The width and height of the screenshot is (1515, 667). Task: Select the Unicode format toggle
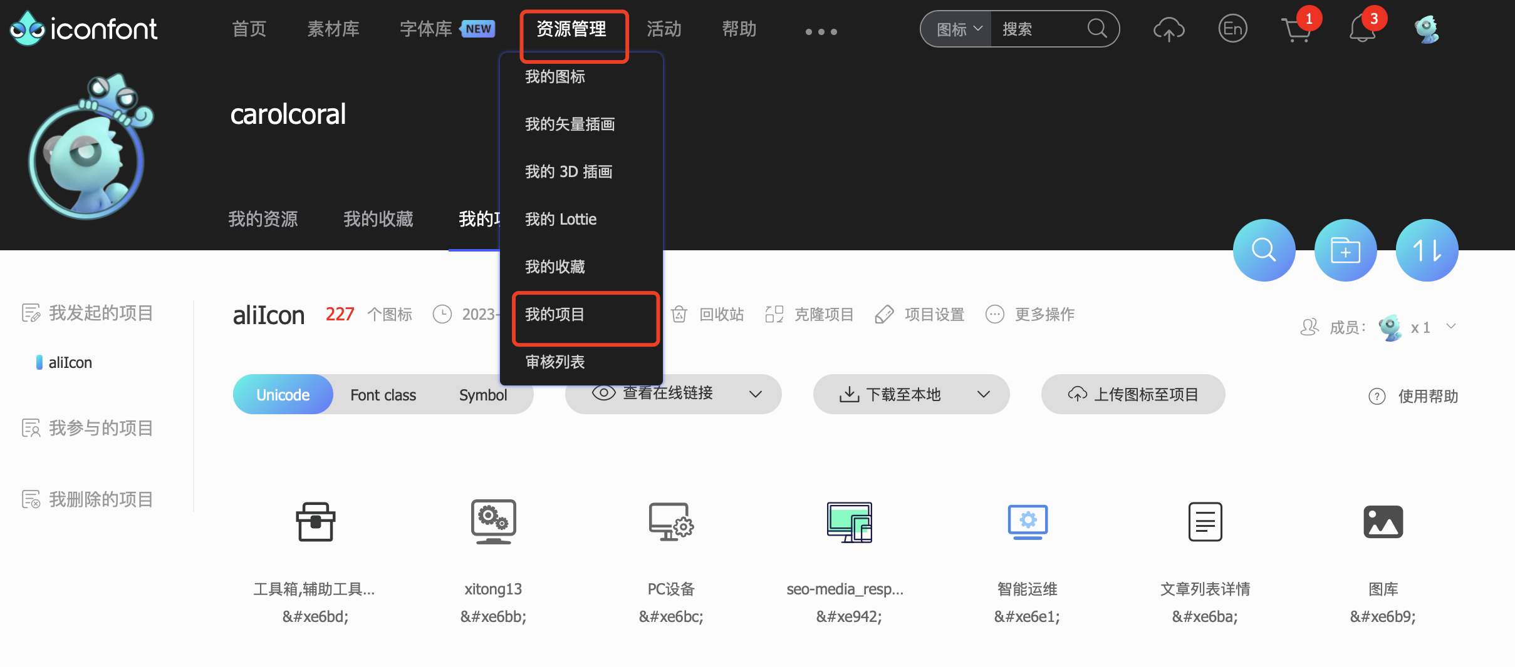point(283,395)
